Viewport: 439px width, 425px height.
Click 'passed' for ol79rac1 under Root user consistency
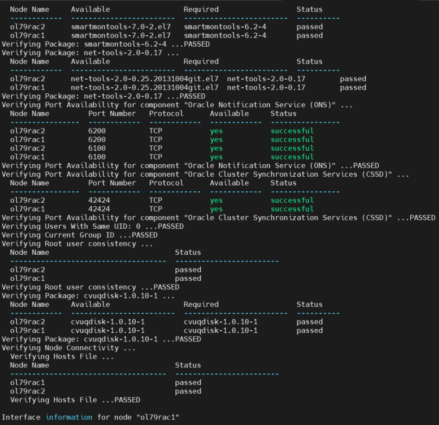point(188,279)
